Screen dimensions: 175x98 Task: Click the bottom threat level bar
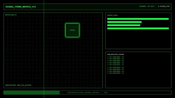138,29
